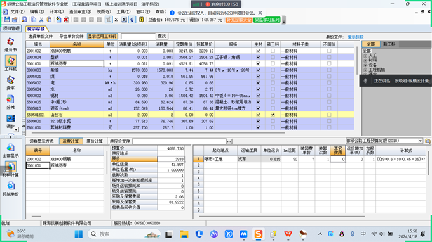The image size is (432, 242).
Task: Click the scissors cut toolbar icon
Action: (41, 20)
